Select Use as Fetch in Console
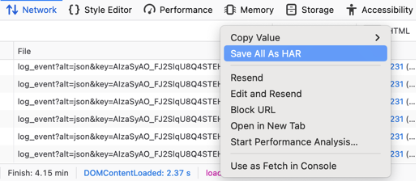 click(283, 166)
